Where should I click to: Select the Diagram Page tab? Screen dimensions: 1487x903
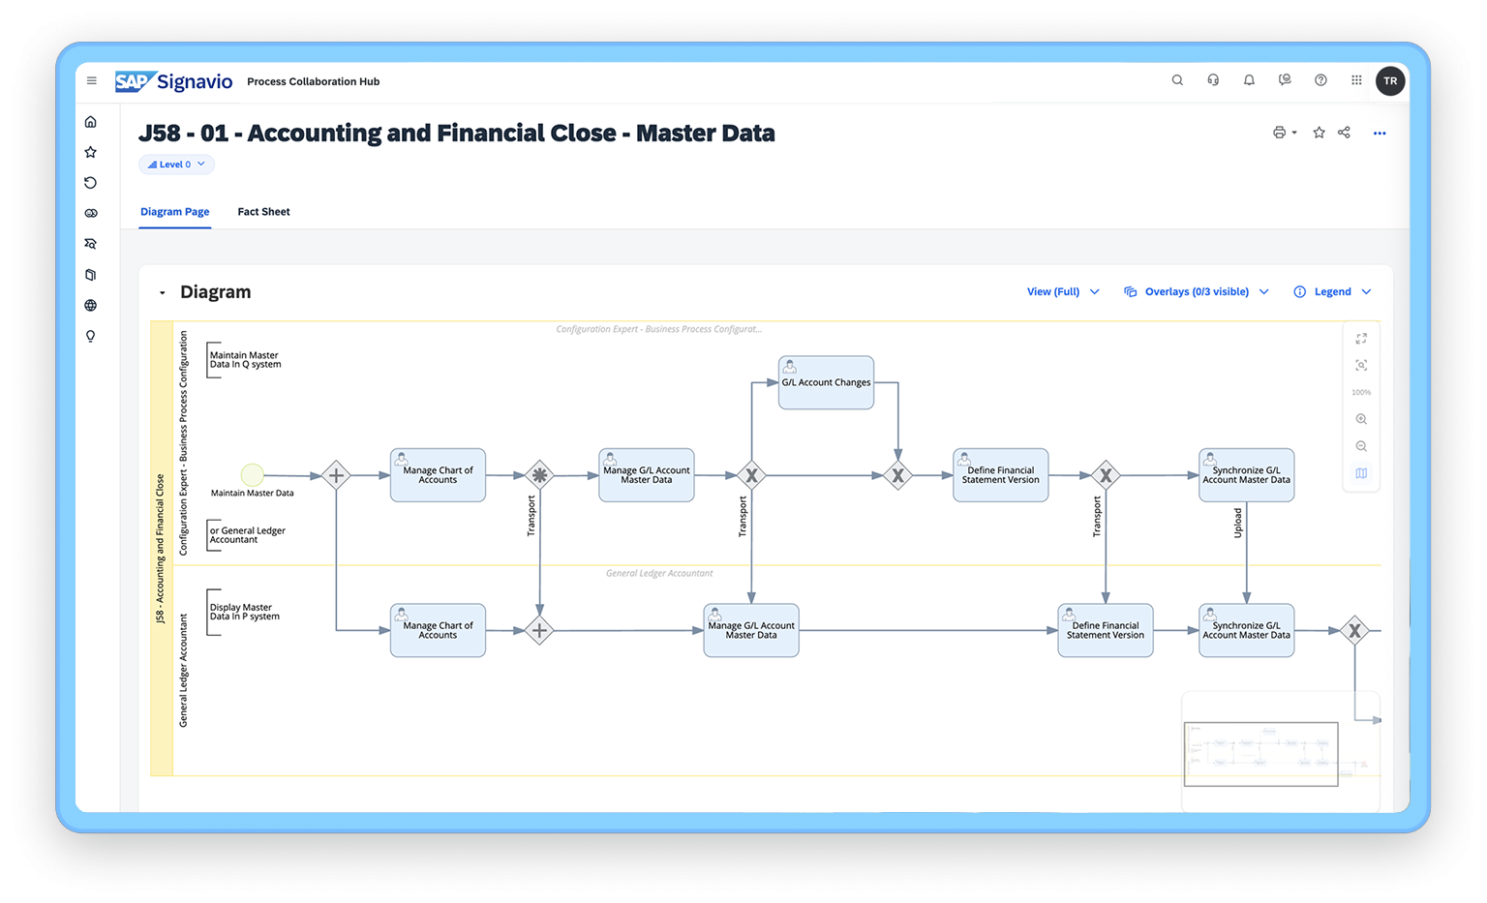(174, 211)
